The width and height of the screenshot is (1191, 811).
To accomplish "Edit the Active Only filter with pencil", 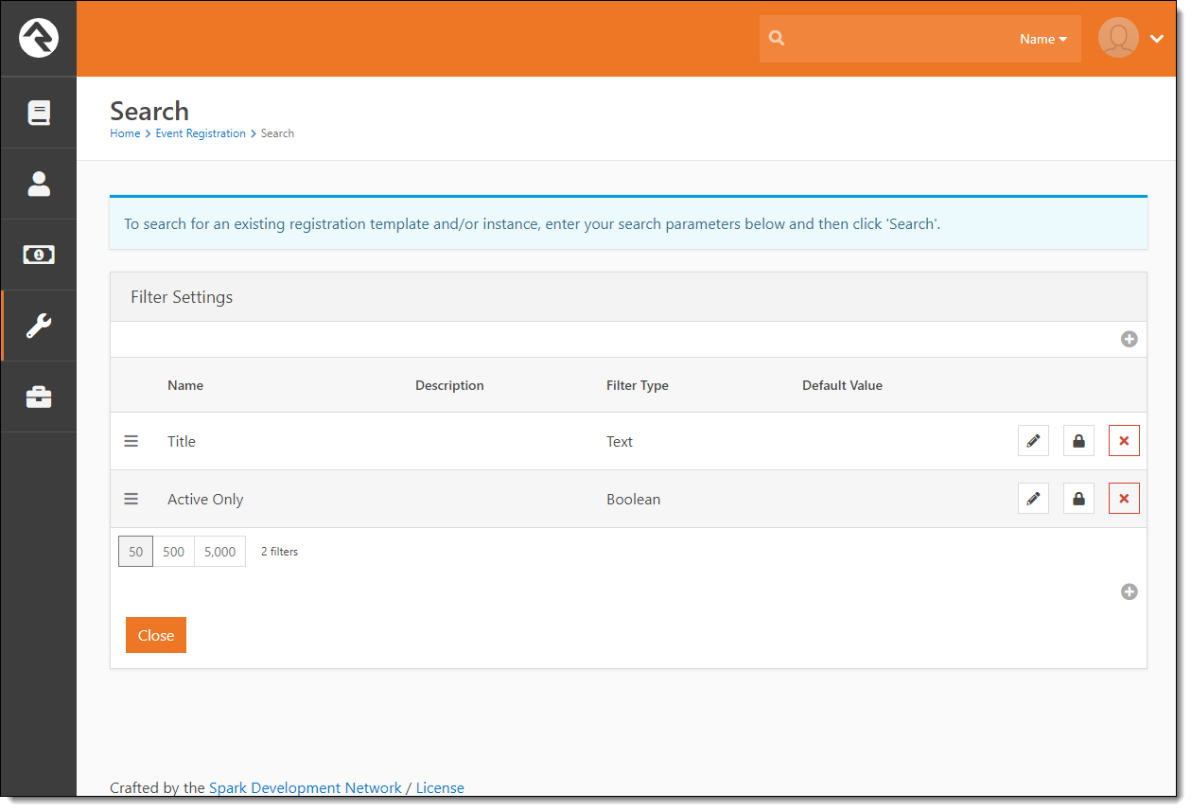I will pyautogui.click(x=1033, y=499).
